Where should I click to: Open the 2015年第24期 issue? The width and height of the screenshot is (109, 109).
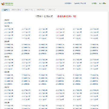[9, 60]
